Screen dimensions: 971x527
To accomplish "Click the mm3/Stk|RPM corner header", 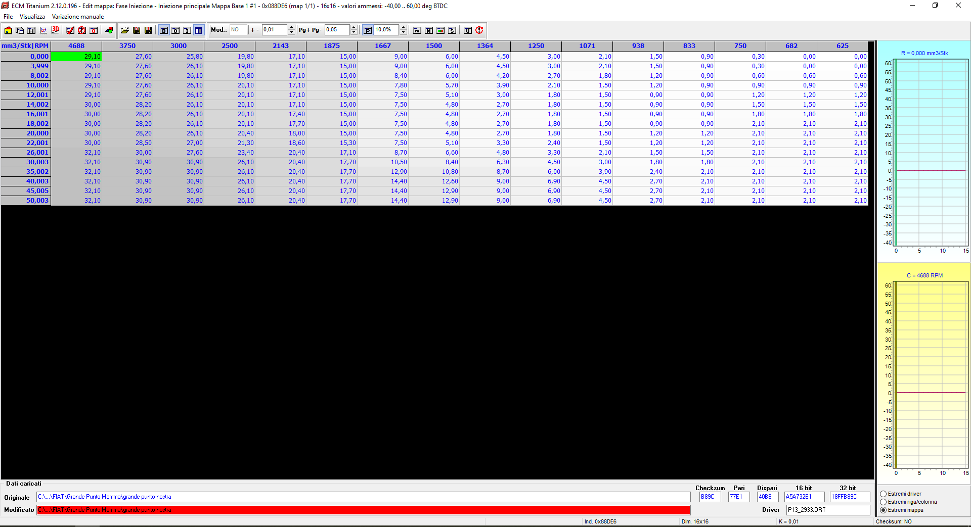I will pyautogui.click(x=26, y=46).
